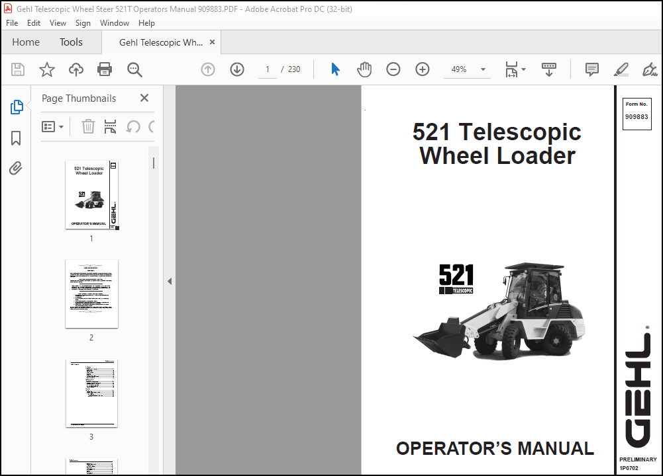Go to next page arrow

[x=237, y=69]
